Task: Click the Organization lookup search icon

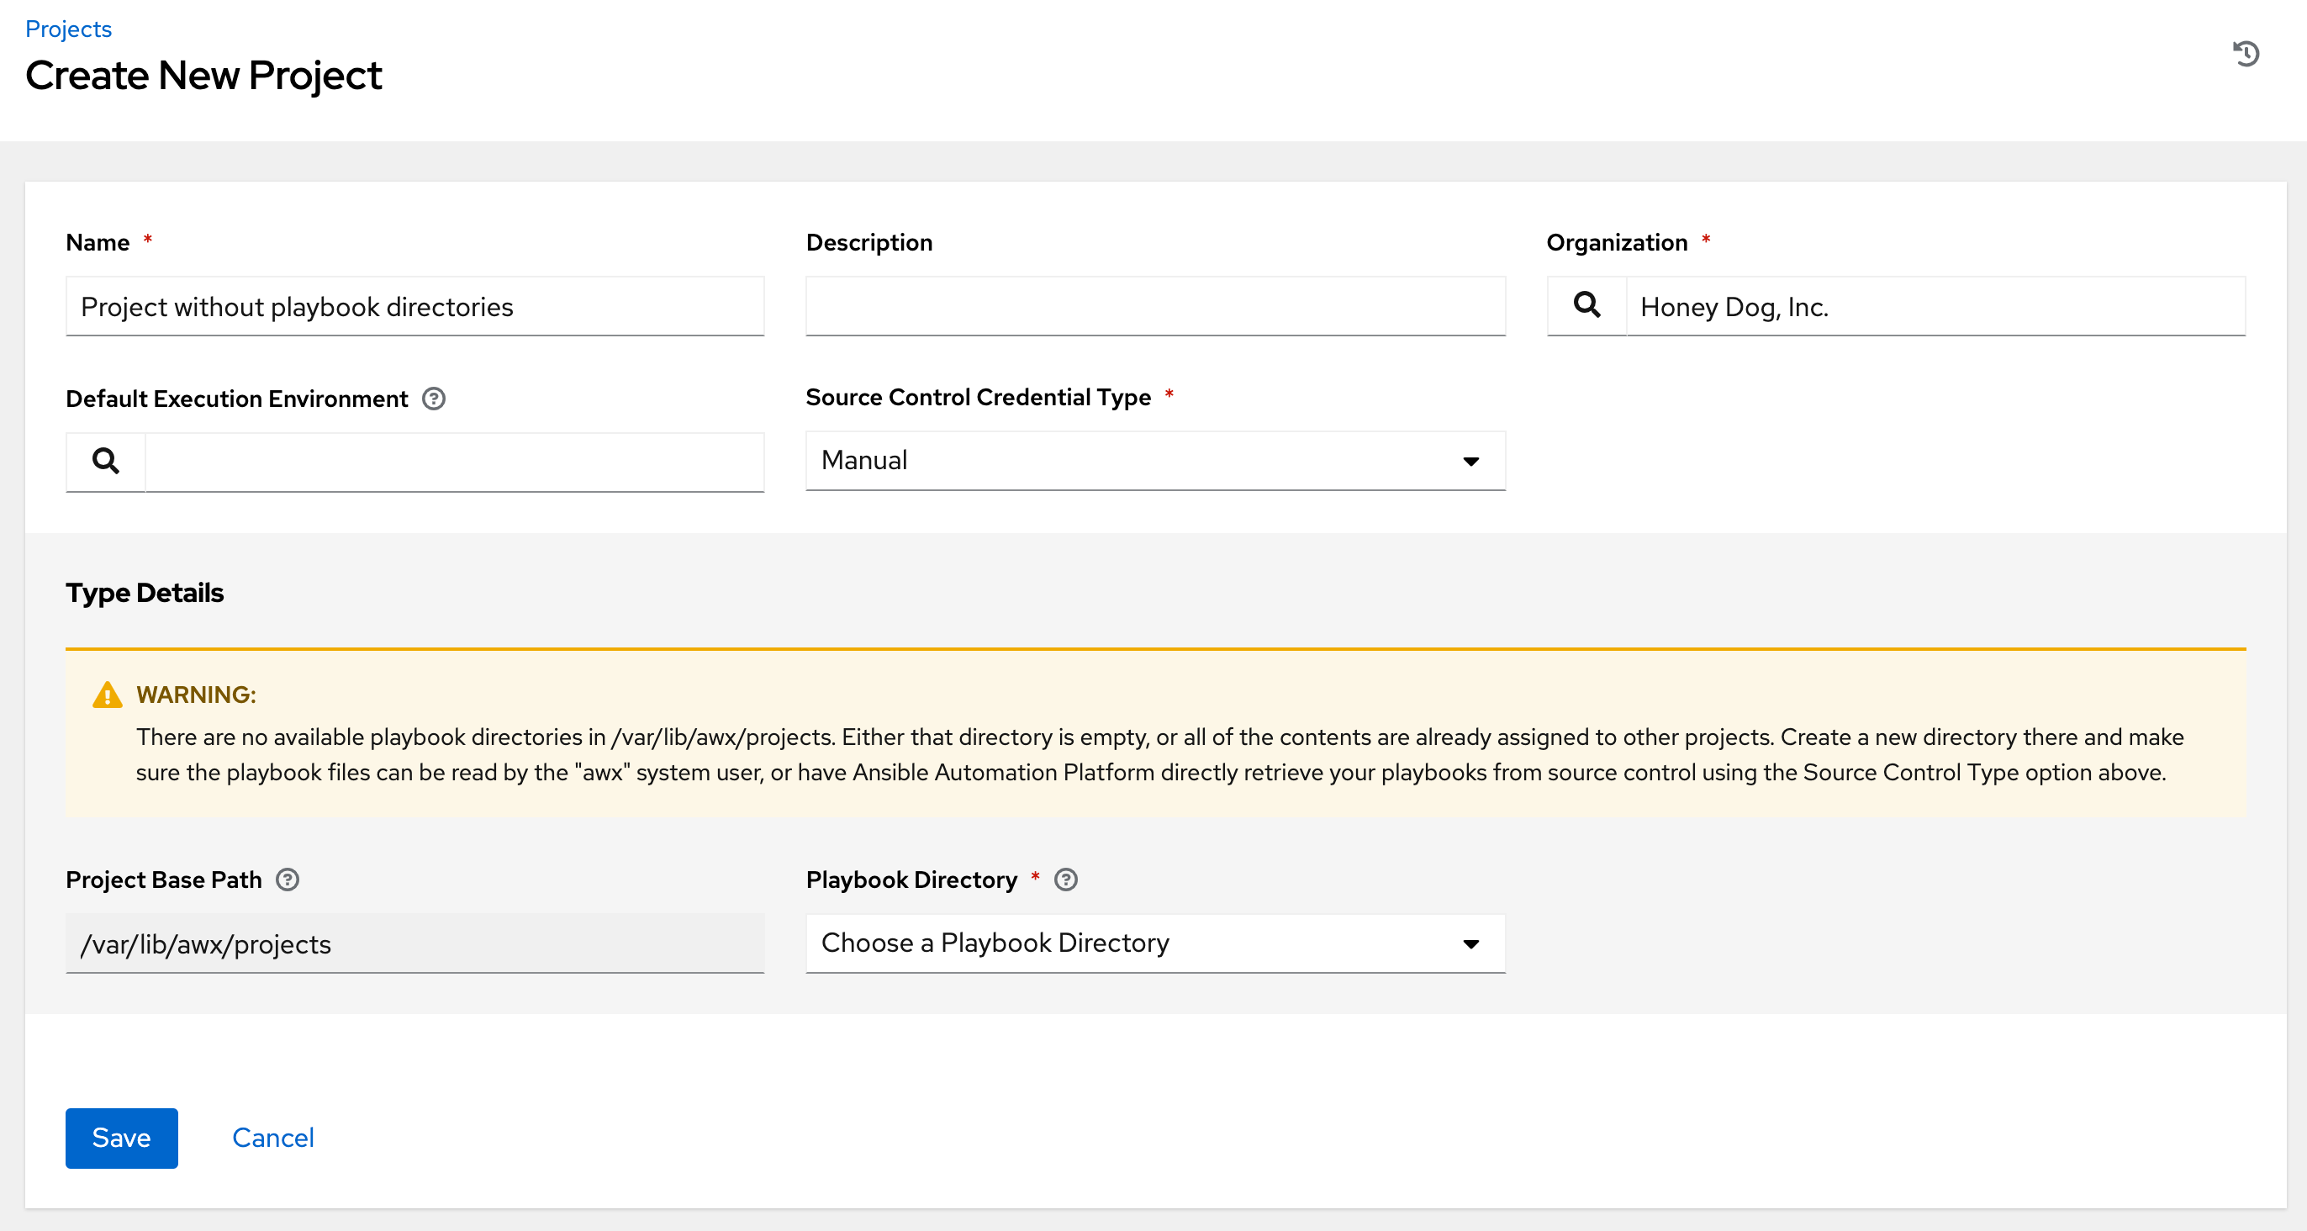Action: (1586, 306)
